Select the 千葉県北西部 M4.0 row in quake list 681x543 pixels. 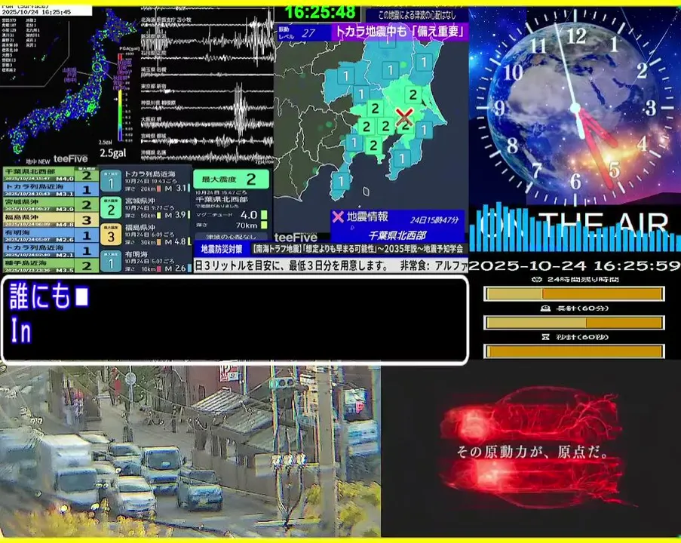51,174
